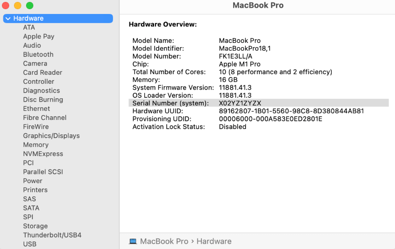View NVMExpress device details

click(x=43, y=154)
